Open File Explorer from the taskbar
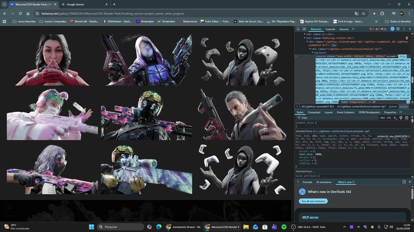Screen dimensions: 414x232 [x=246, y=227]
